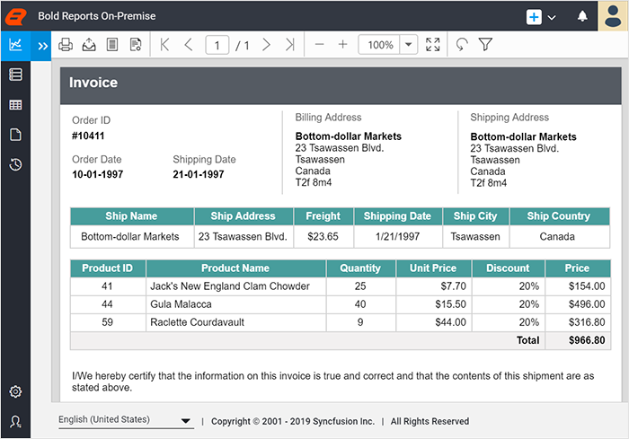Open the settings gear in sidebar

(15, 391)
